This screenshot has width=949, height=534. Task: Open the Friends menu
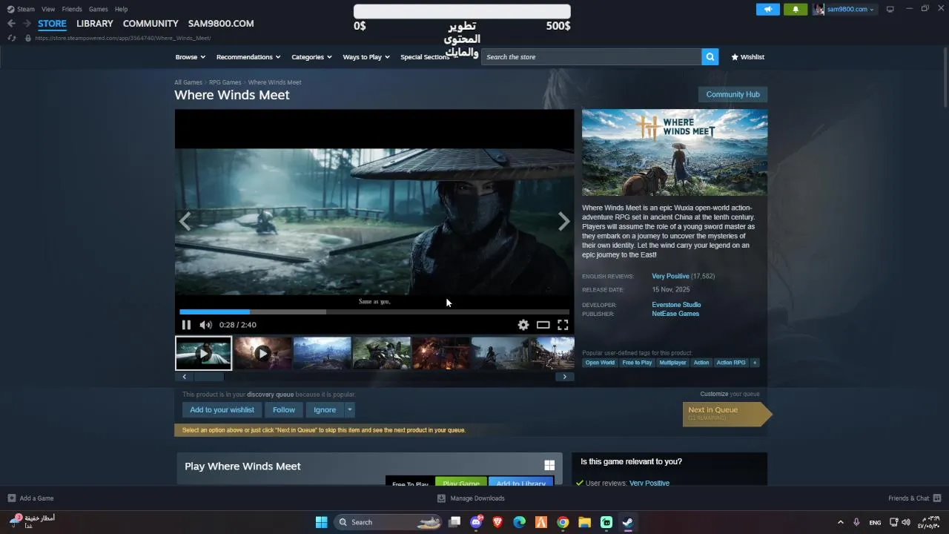point(72,9)
